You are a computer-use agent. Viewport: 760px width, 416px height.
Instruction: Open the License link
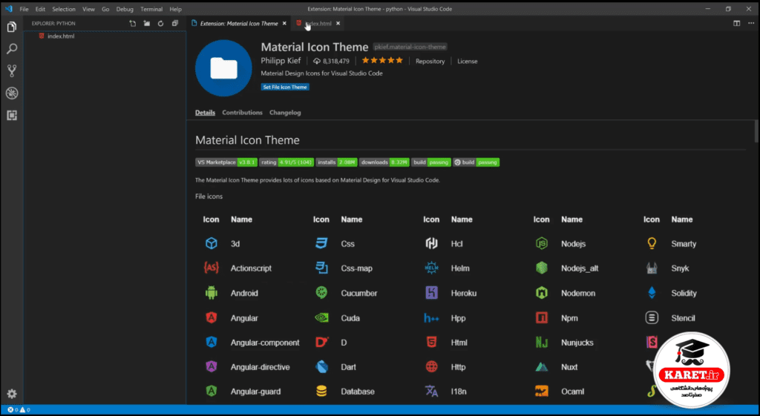468,61
